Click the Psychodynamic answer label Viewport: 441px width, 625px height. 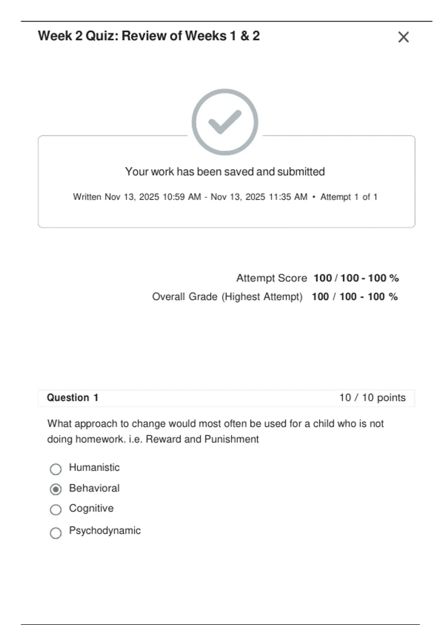pyautogui.click(x=105, y=531)
